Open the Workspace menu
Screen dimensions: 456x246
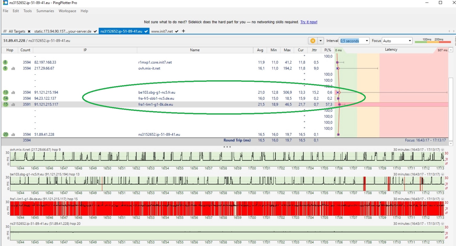pyautogui.click(x=67, y=11)
